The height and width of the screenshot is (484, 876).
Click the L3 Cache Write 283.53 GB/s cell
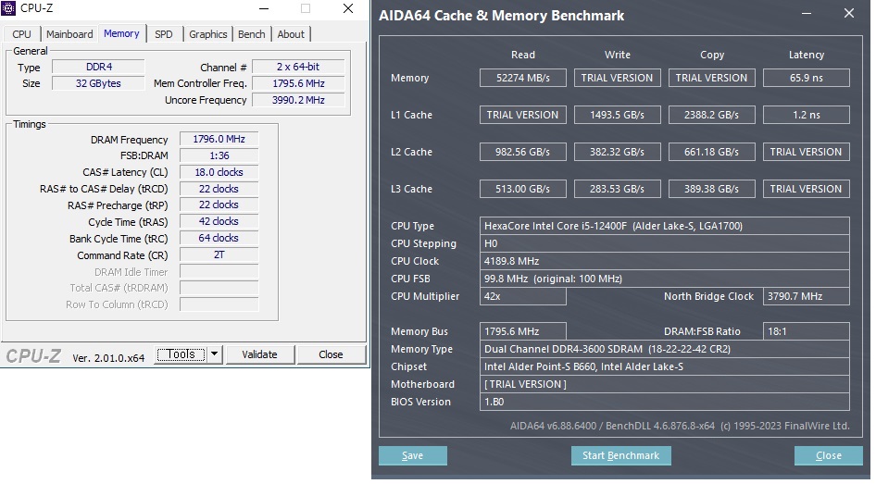point(618,189)
